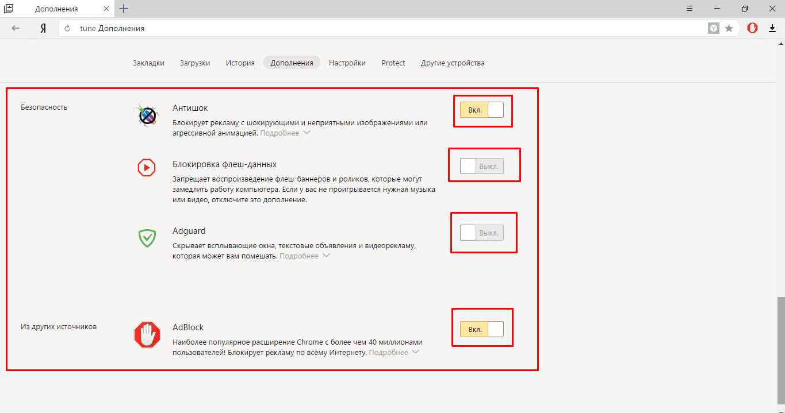Click the Protect shield icon in the address bar
785x413 pixels.
click(x=714, y=28)
